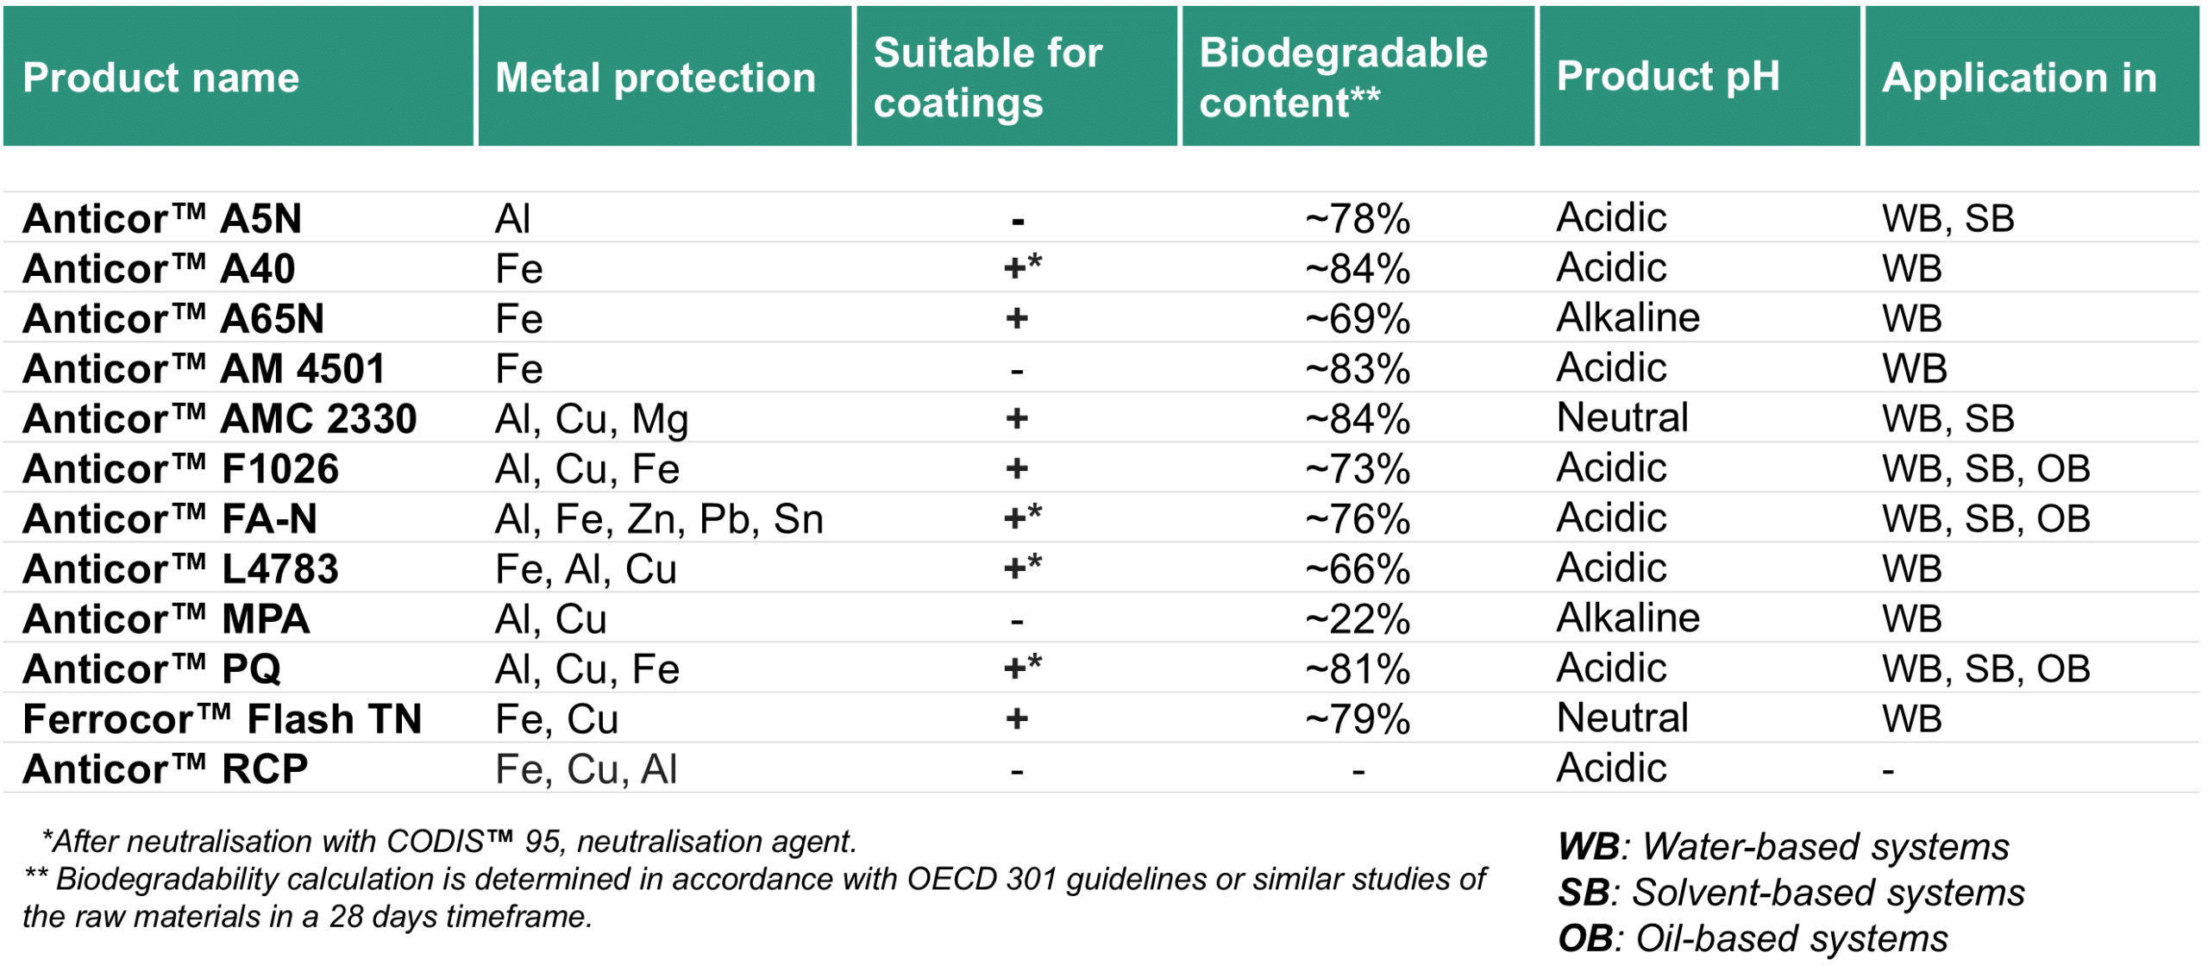This screenshot has width=2208, height=972.
Task: Select the Anticor A40 product name
Action: coord(159,268)
